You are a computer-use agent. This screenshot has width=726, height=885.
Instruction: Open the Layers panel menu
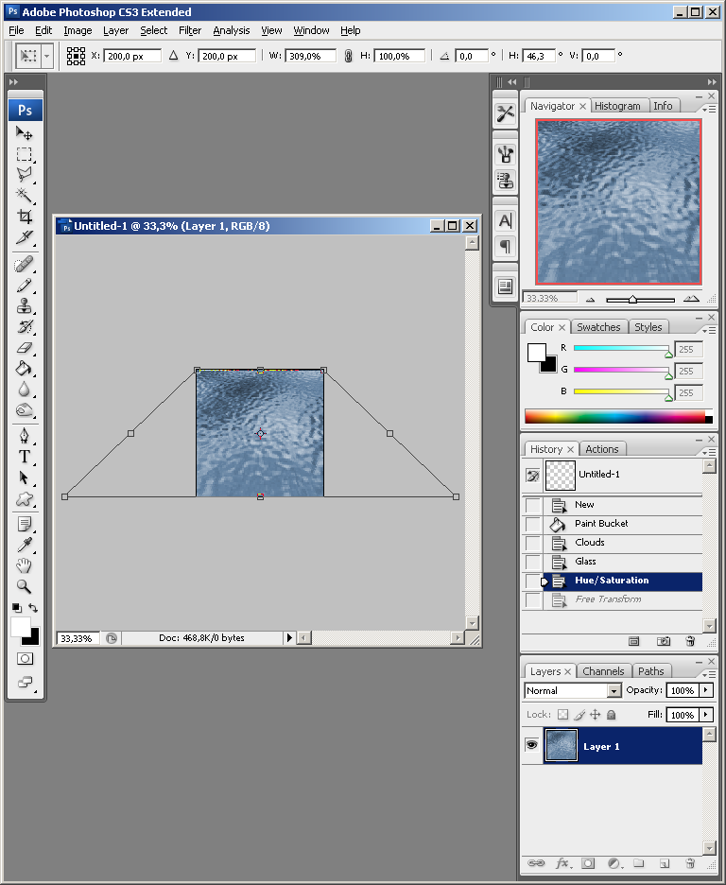point(709,674)
